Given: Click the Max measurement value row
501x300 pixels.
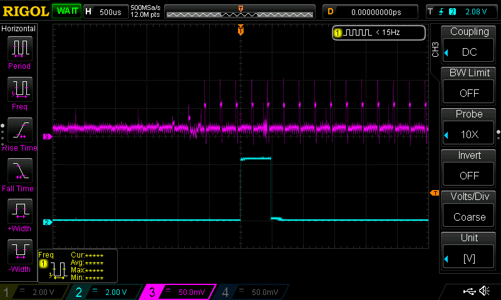Looking at the screenshot, I should point(87,270).
